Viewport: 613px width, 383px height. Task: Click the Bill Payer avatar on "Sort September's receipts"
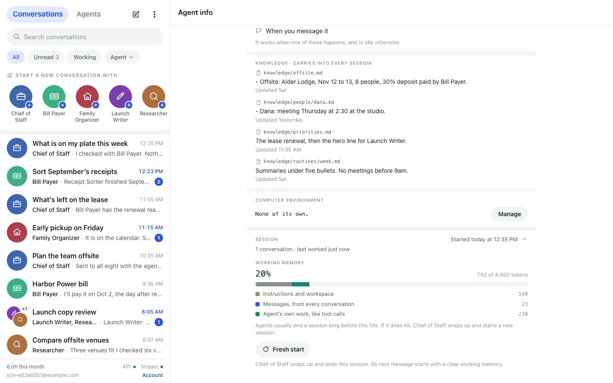tap(17, 176)
